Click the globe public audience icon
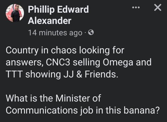This screenshot has width=167, height=122. [x=91, y=33]
